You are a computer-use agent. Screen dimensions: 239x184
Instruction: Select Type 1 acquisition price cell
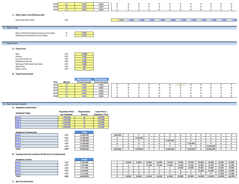[x=66, y=117]
